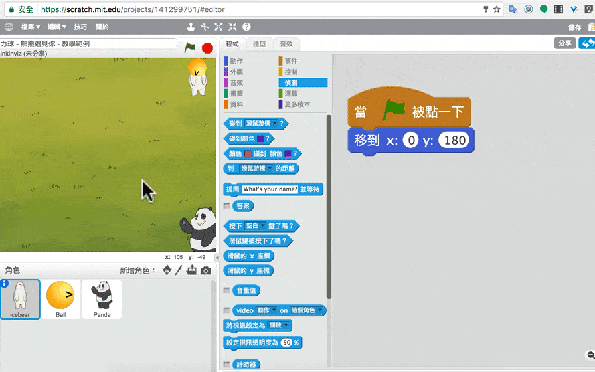This screenshot has height=372, width=595.
Task: Select the duplicate stamp tool
Action: click(191, 27)
